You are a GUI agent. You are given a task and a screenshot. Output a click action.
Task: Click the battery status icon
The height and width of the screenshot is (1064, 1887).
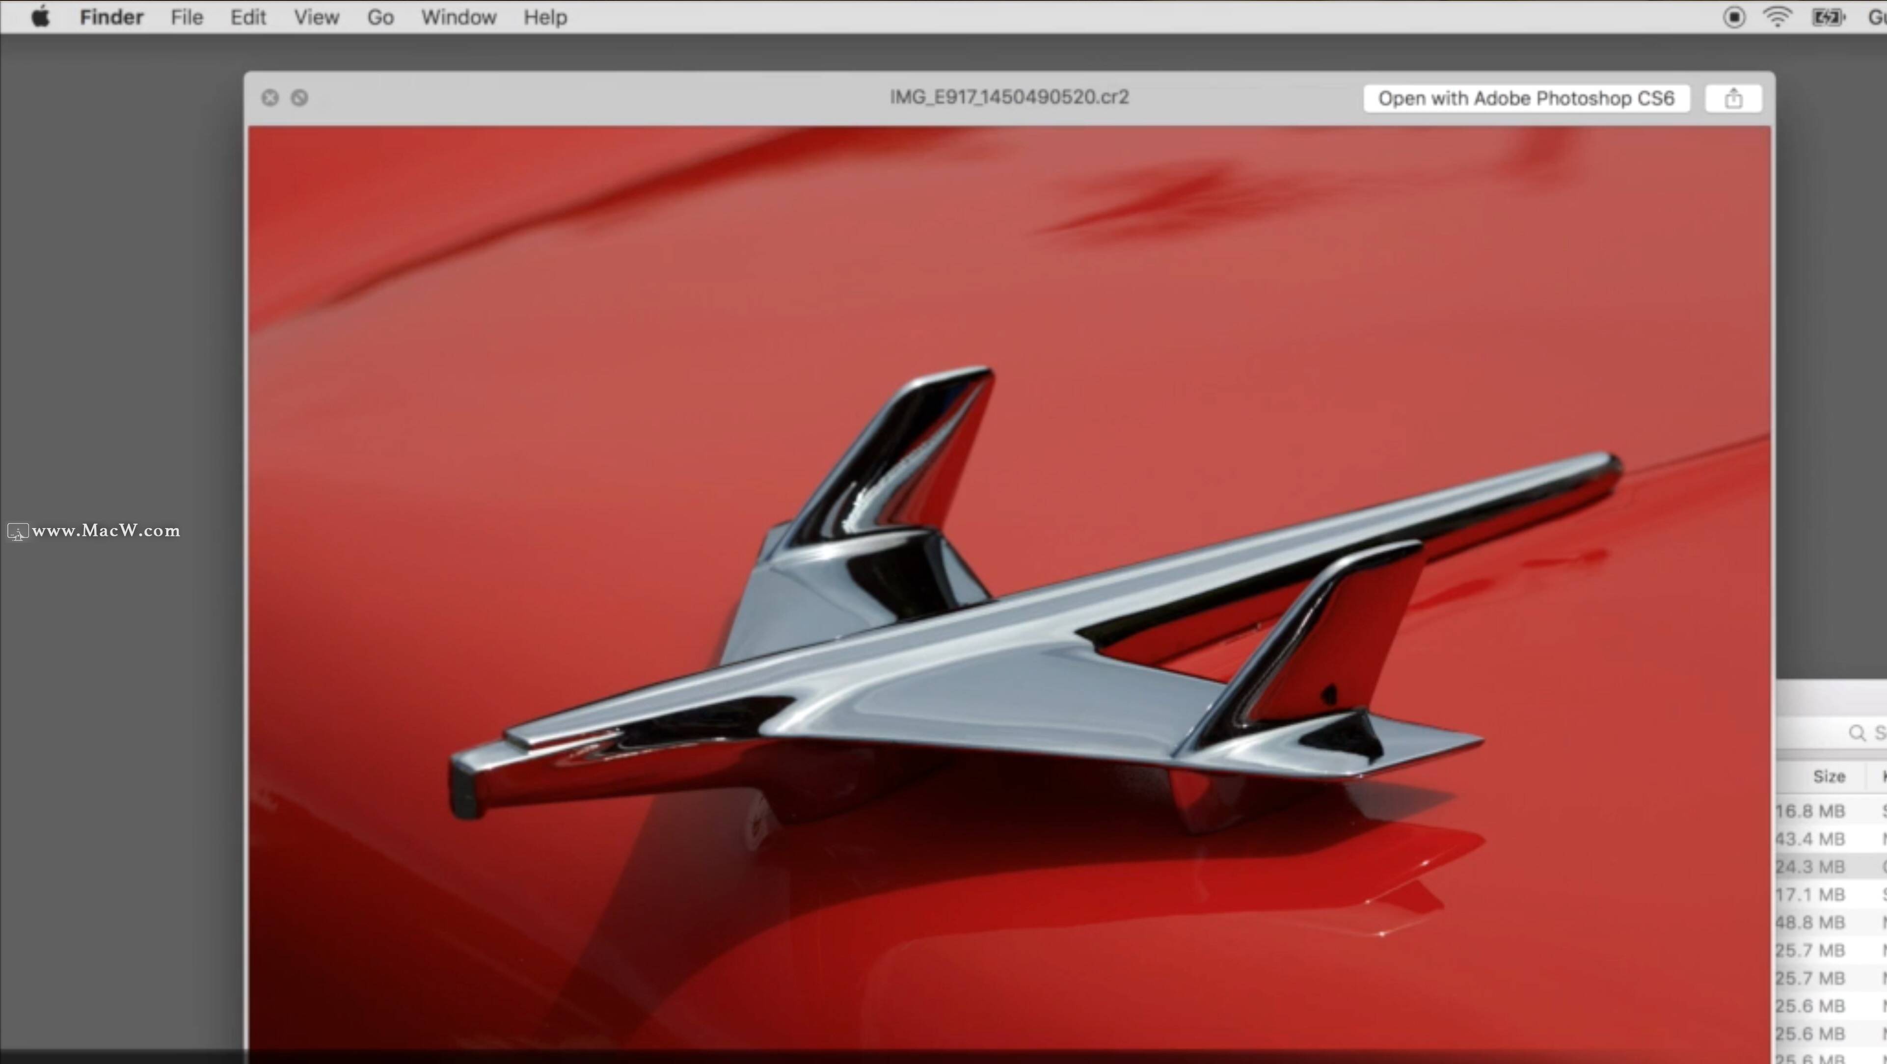pos(1829,17)
